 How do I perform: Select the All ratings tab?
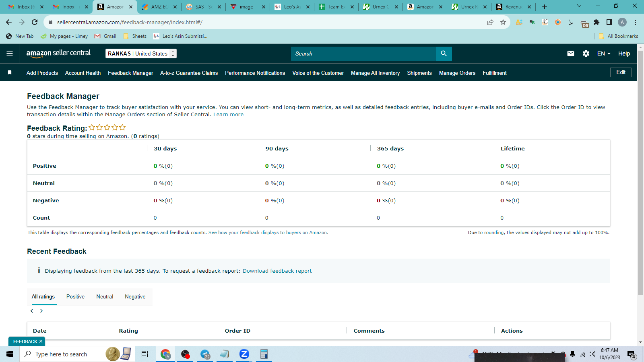click(43, 297)
